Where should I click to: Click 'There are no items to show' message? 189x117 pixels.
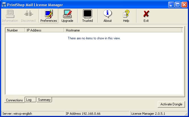tap(94, 38)
